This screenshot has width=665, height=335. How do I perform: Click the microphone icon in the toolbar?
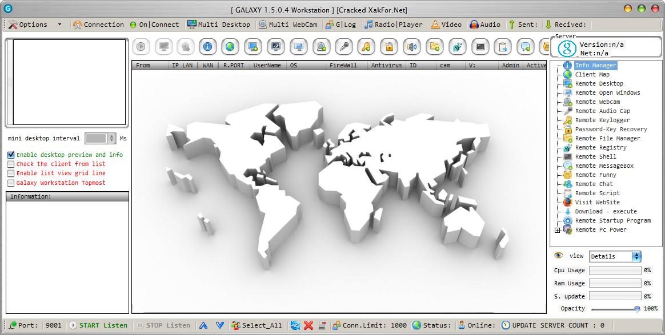[343, 47]
